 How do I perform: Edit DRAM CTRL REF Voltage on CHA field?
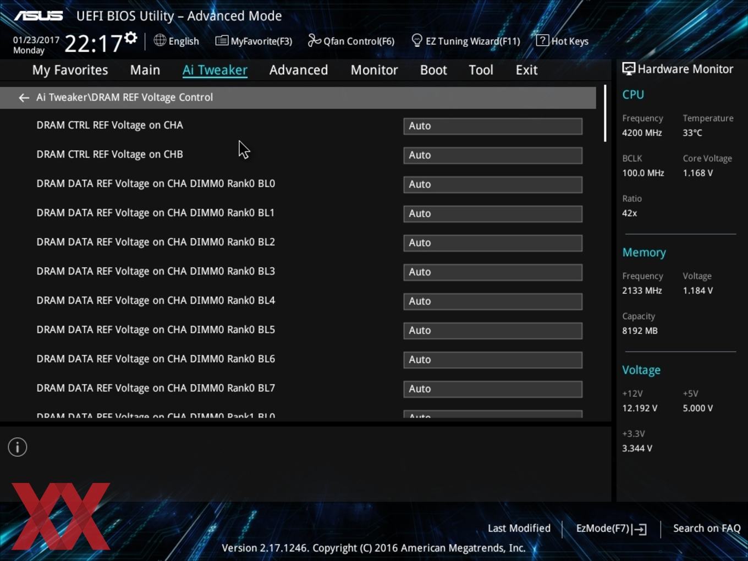(493, 126)
